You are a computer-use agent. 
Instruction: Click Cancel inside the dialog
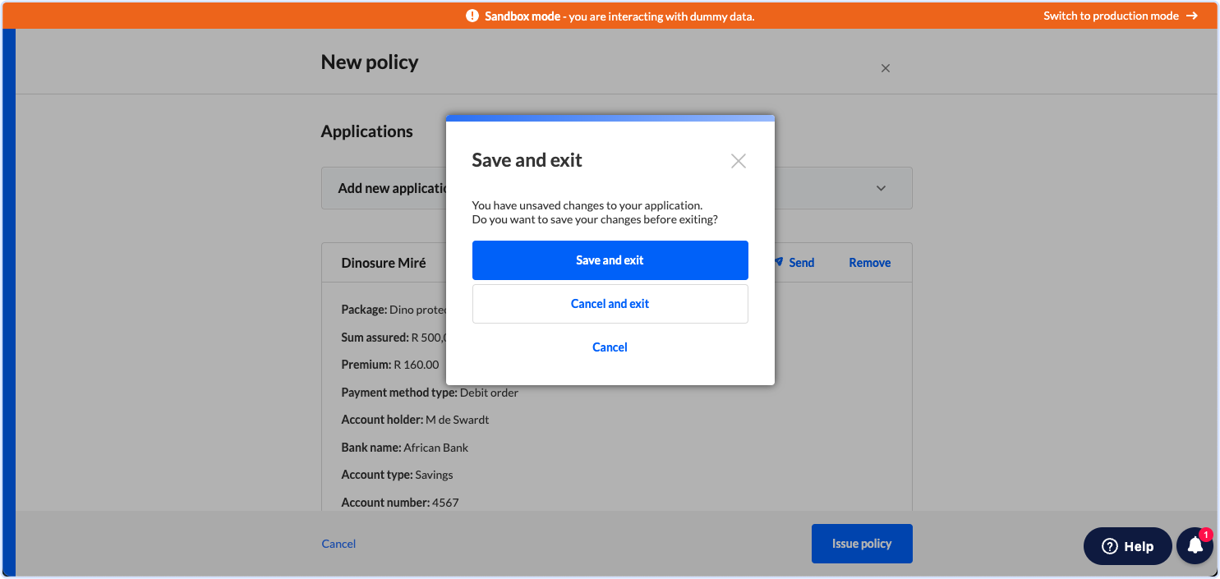(610, 347)
